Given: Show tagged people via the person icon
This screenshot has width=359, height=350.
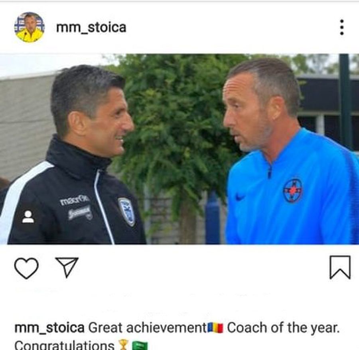Looking at the screenshot, I should 28,216.
